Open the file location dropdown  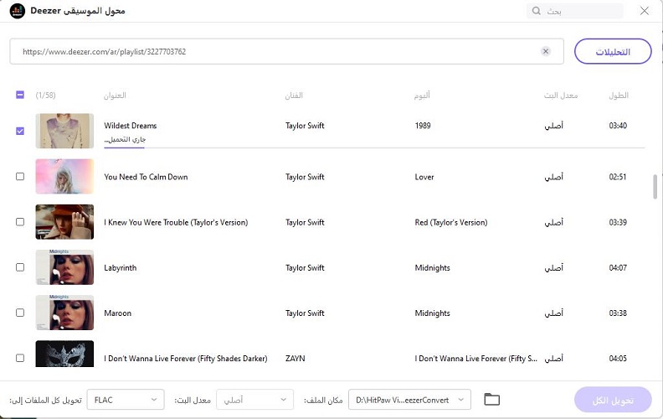409,400
